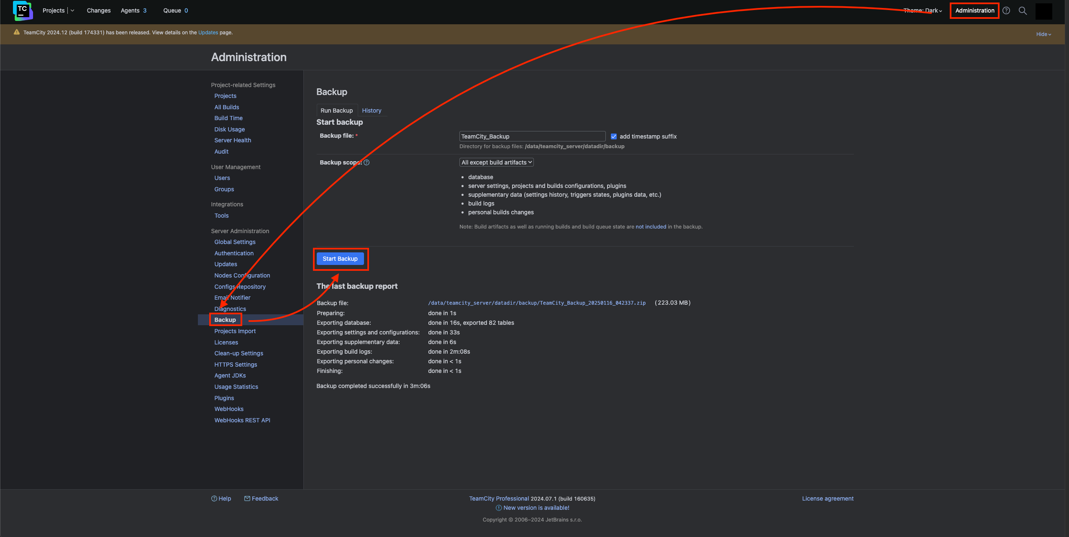The image size is (1069, 537).
Task: Open the Administration link in header
Action: (x=974, y=11)
